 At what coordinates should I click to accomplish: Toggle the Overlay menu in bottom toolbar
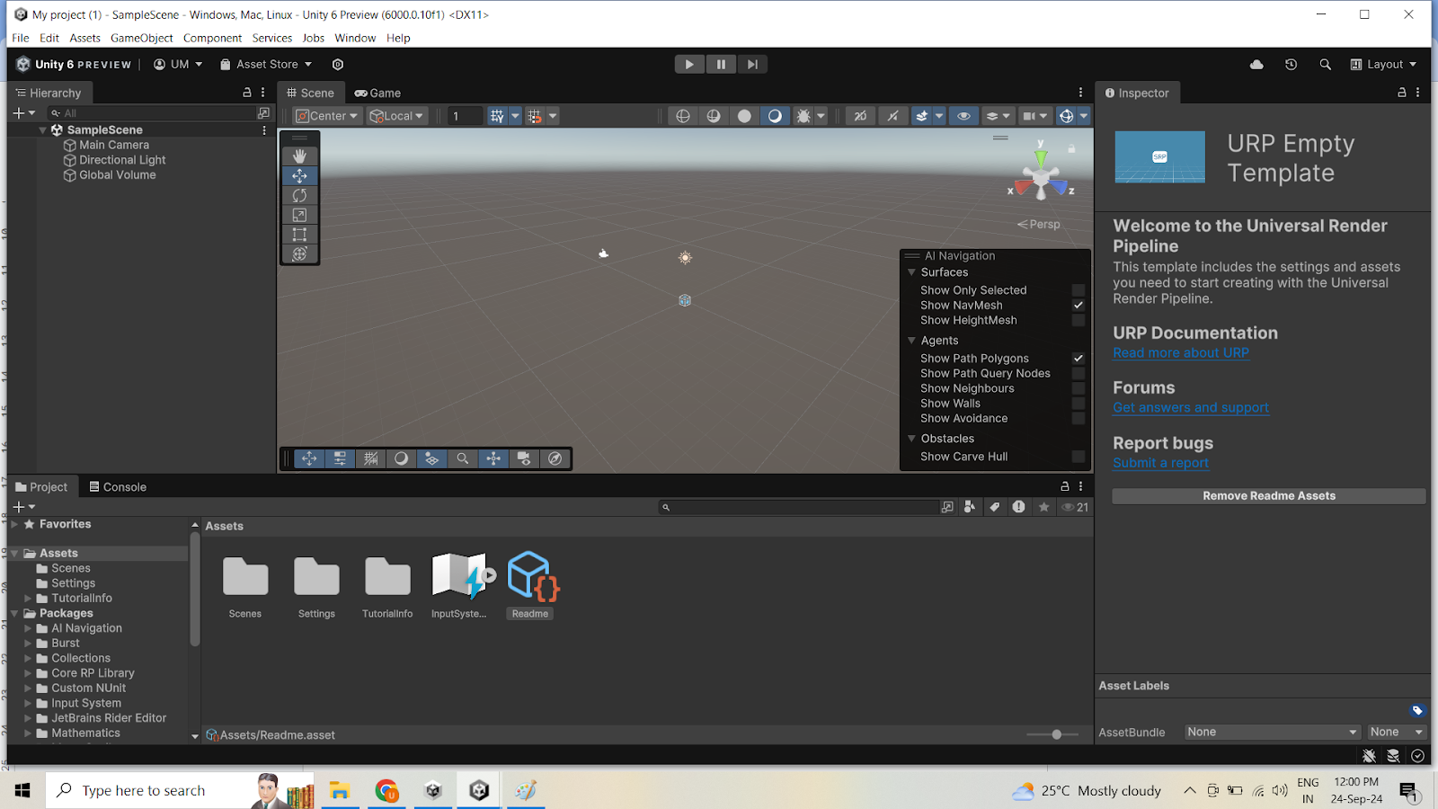tap(340, 458)
